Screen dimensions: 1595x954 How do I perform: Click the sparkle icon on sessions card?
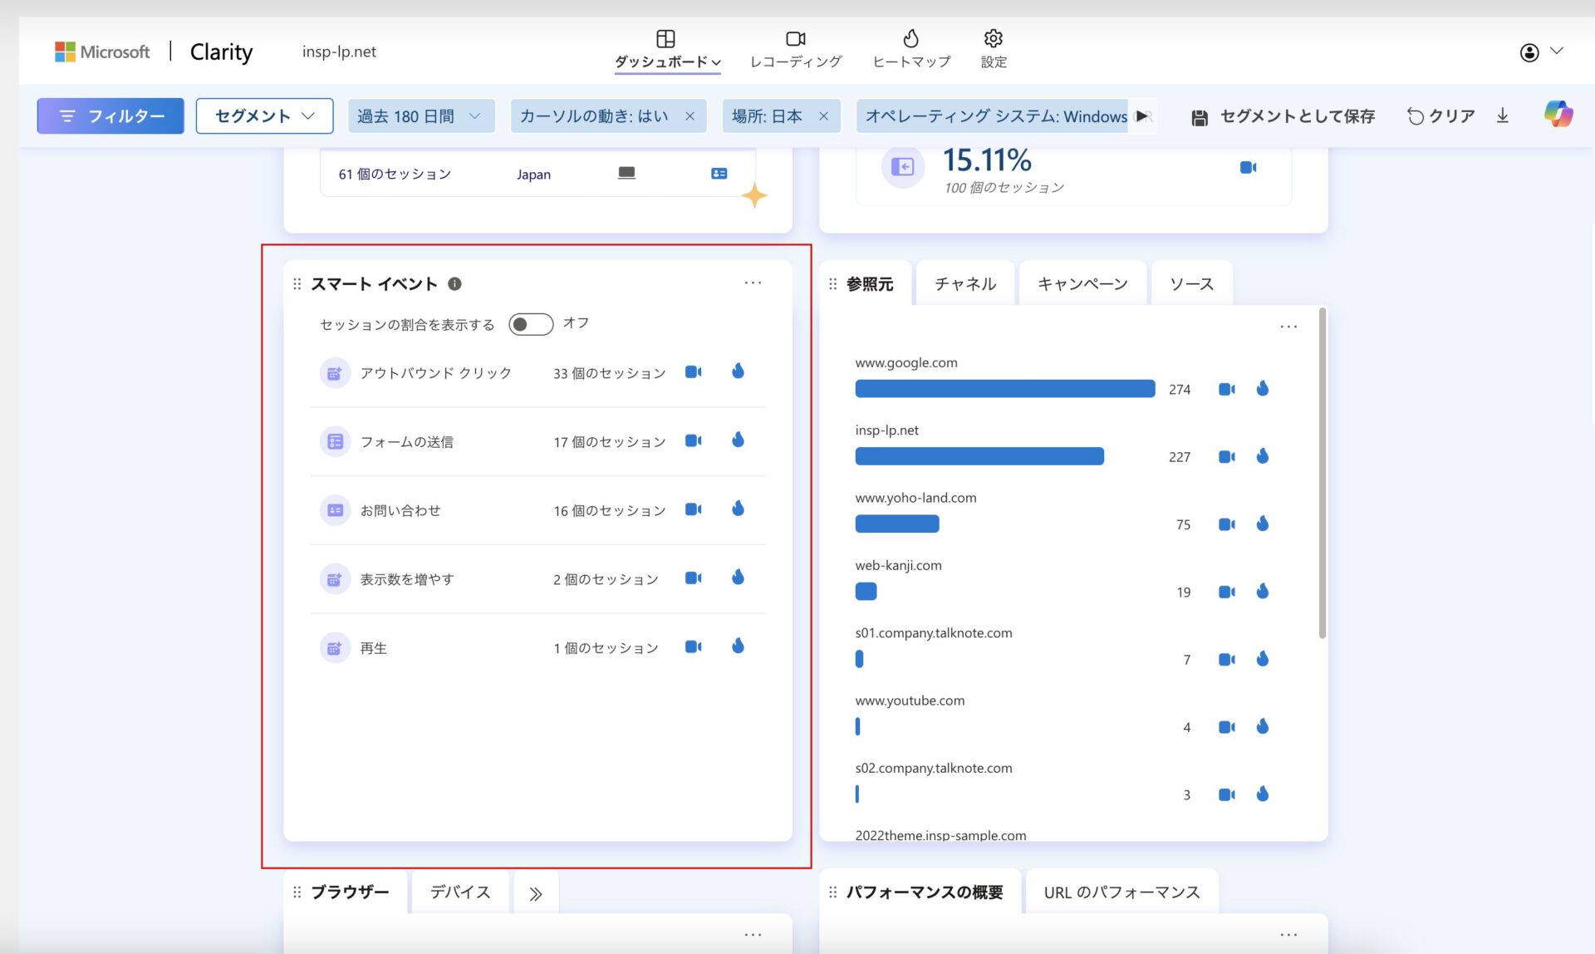(754, 196)
